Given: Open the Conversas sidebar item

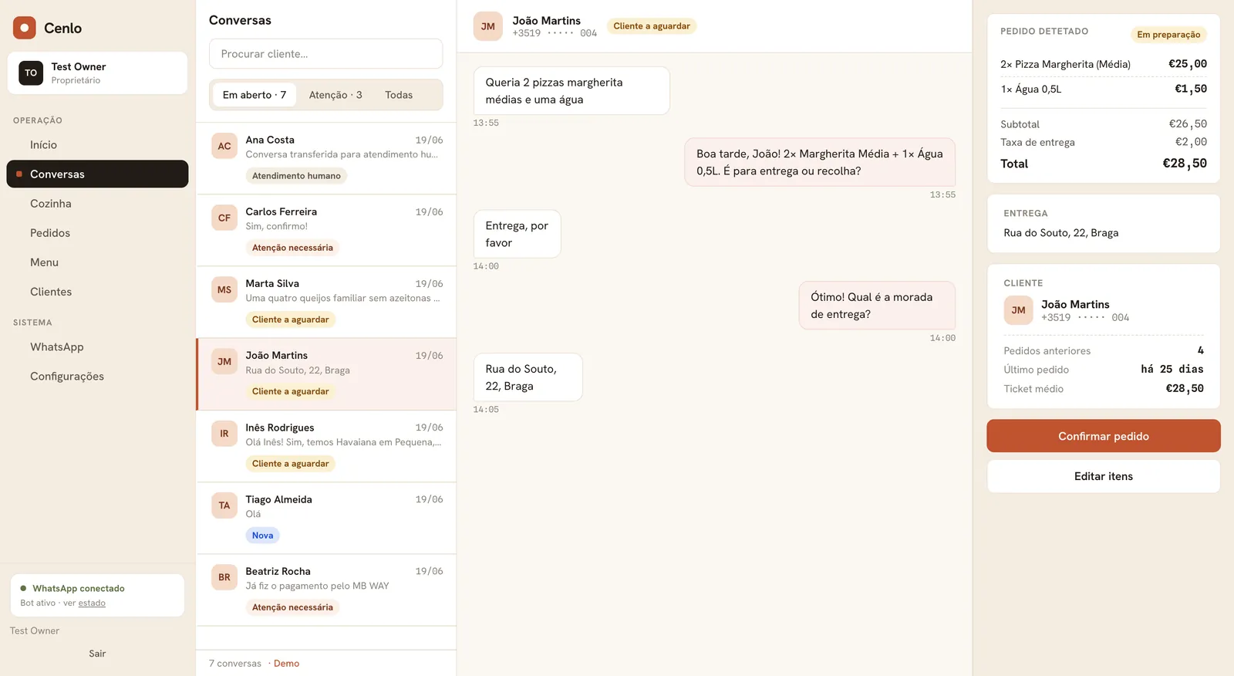Looking at the screenshot, I should [x=97, y=174].
